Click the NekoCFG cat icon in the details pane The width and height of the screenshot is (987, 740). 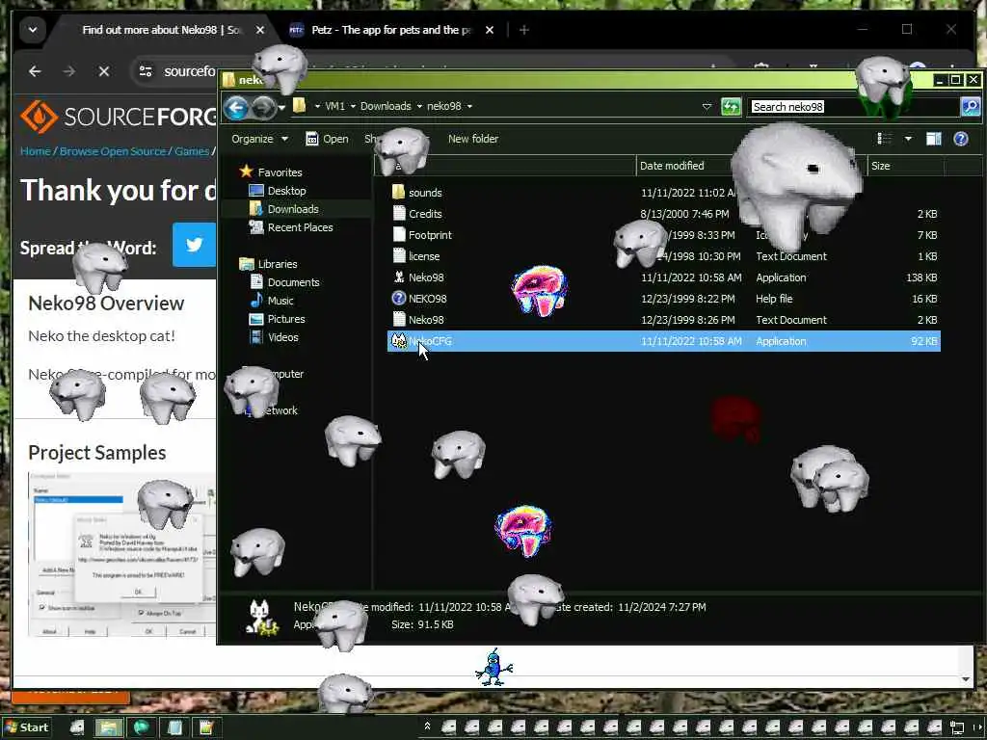click(261, 618)
